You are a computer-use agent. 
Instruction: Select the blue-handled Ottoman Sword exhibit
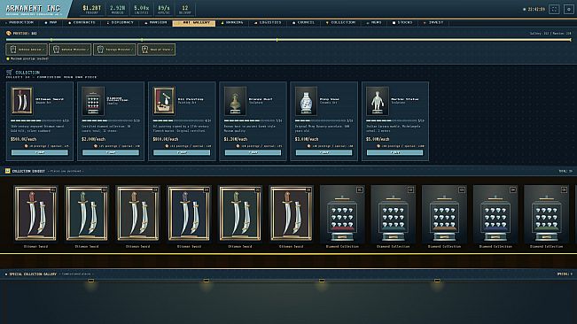189,213
